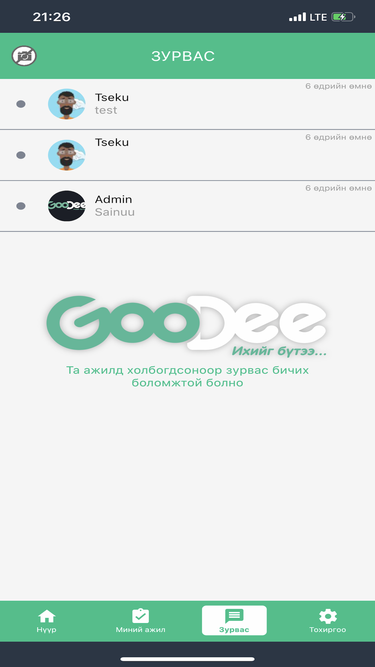
Task: Select the Зурвас chat bubble icon
Action: tap(234, 616)
